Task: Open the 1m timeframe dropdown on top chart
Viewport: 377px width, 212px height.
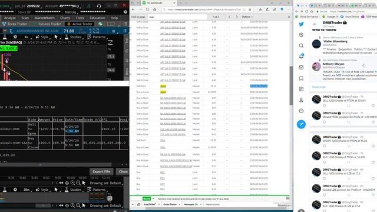Action: coord(26,37)
